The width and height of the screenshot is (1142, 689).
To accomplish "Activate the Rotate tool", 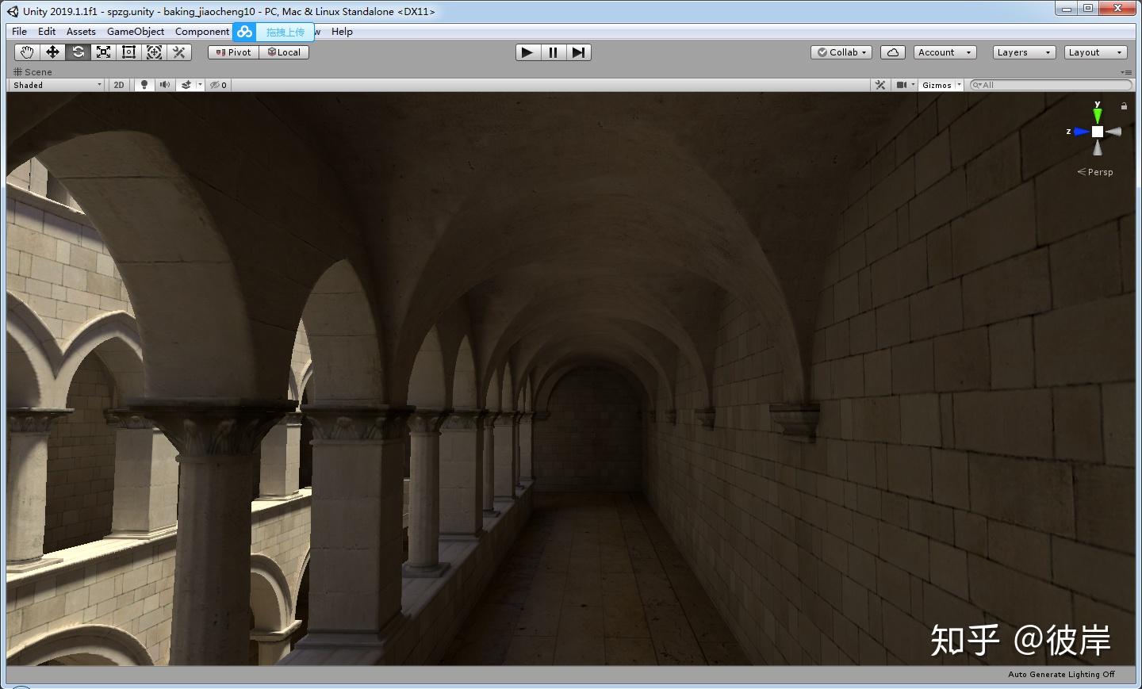I will click(78, 52).
